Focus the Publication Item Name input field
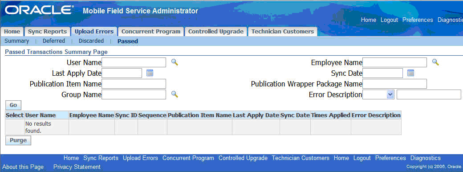The height and width of the screenshot is (172, 463). (x=134, y=84)
